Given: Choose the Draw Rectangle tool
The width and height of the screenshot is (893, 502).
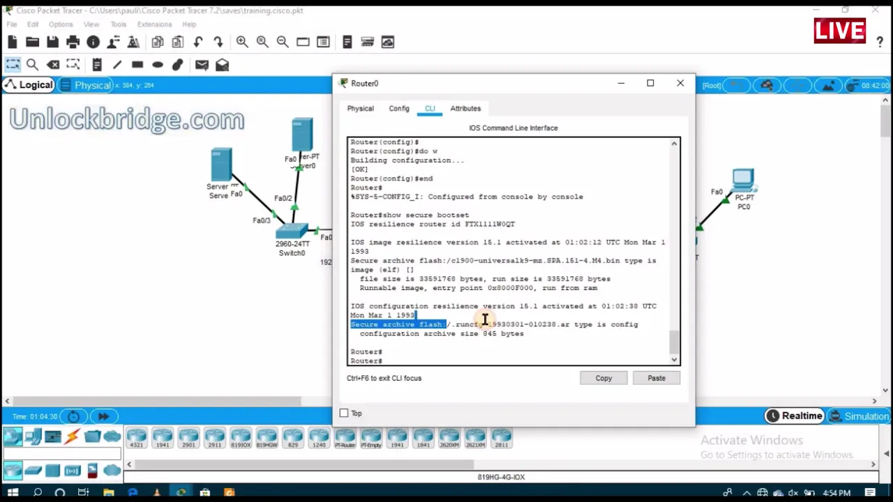Looking at the screenshot, I should point(137,65).
